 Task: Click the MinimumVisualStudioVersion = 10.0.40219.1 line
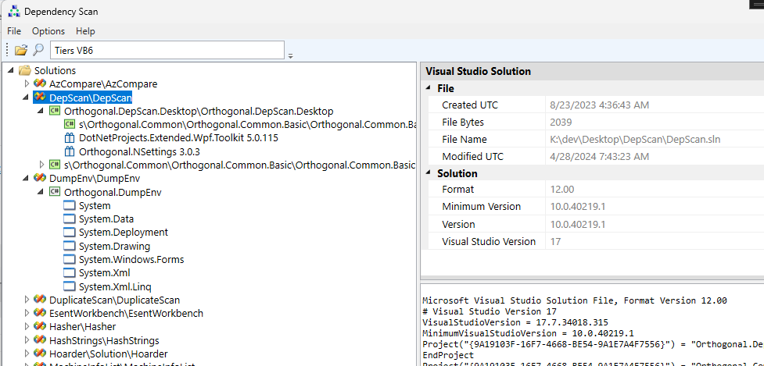528,333
